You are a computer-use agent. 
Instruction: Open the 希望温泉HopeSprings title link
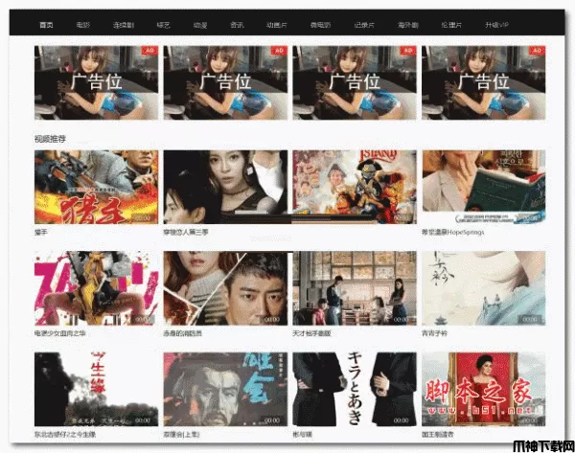pyautogui.click(x=453, y=233)
